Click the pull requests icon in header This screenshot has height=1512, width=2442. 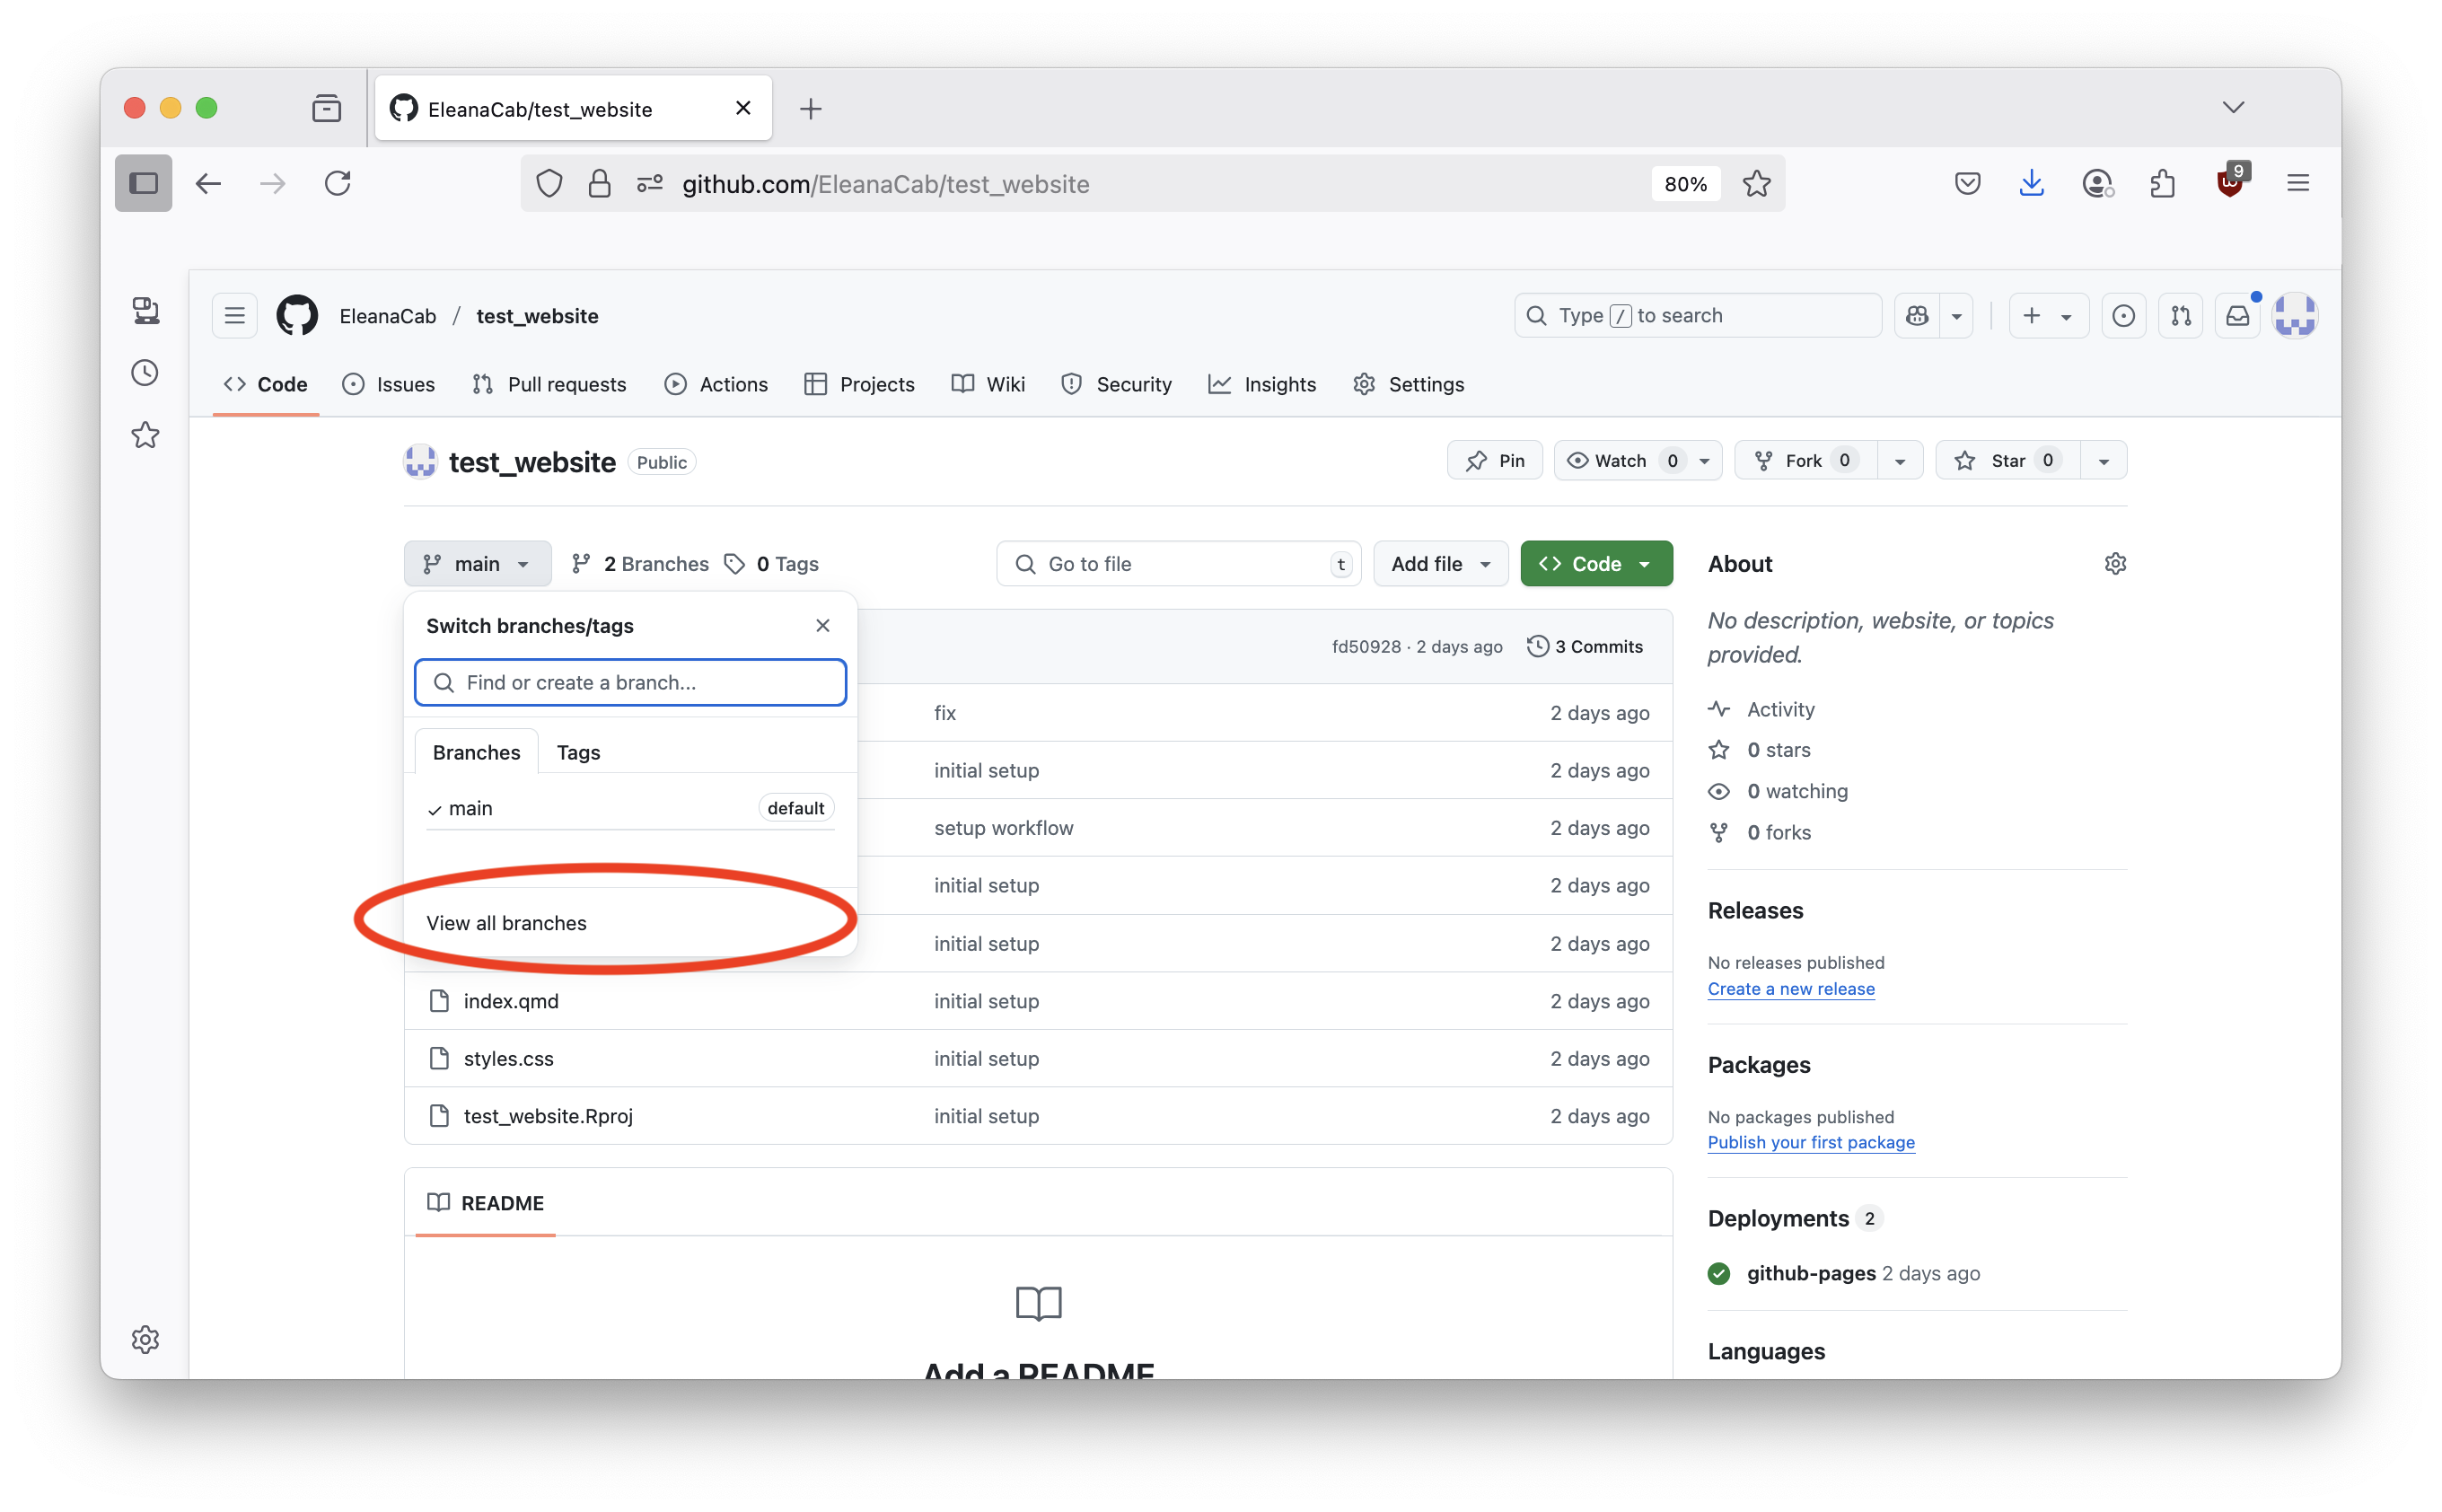[2180, 316]
